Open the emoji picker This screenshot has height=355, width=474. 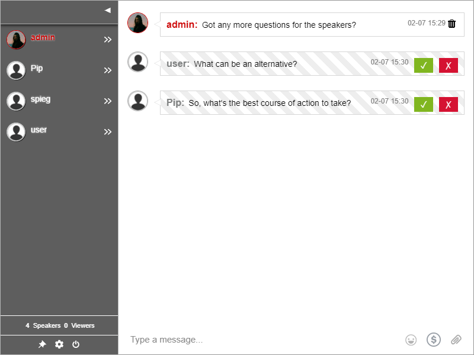tap(411, 340)
